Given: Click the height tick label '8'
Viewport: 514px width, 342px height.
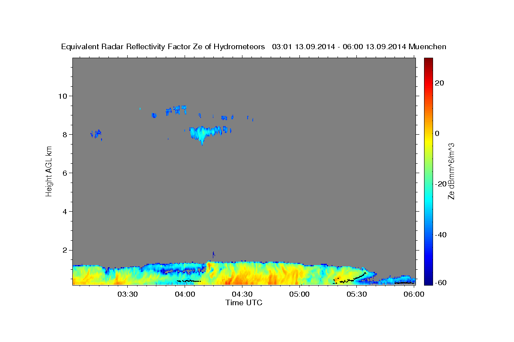Looking at the screenshot, I should click(66, 134).
